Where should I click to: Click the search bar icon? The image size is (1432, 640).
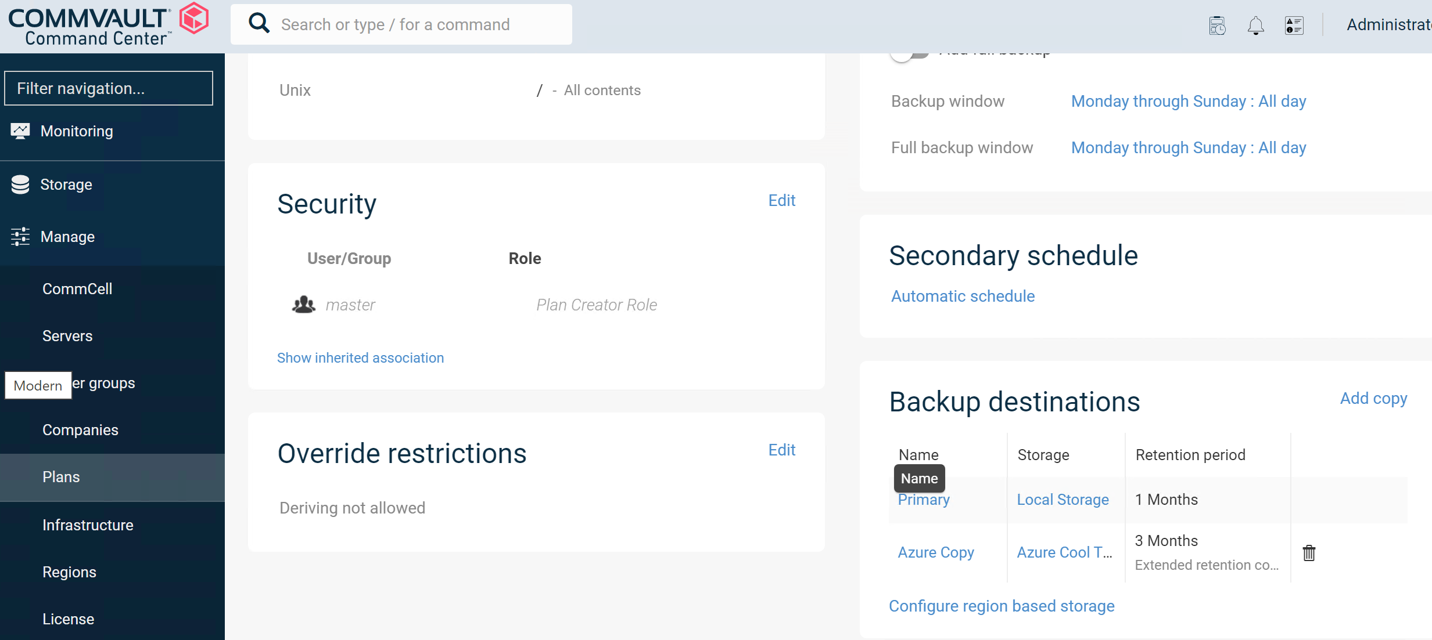click(259, 24)
